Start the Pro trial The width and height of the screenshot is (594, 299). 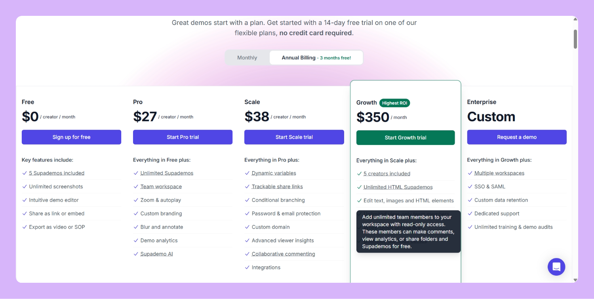tap(183, 137)
